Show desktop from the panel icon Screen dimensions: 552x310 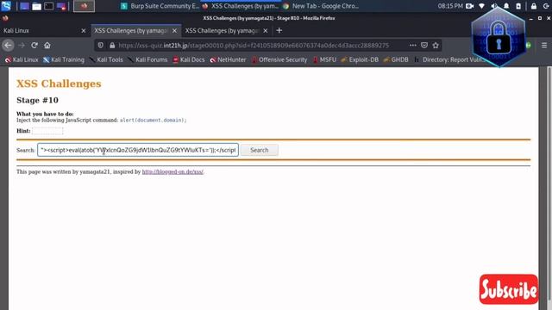pos(24,6)
